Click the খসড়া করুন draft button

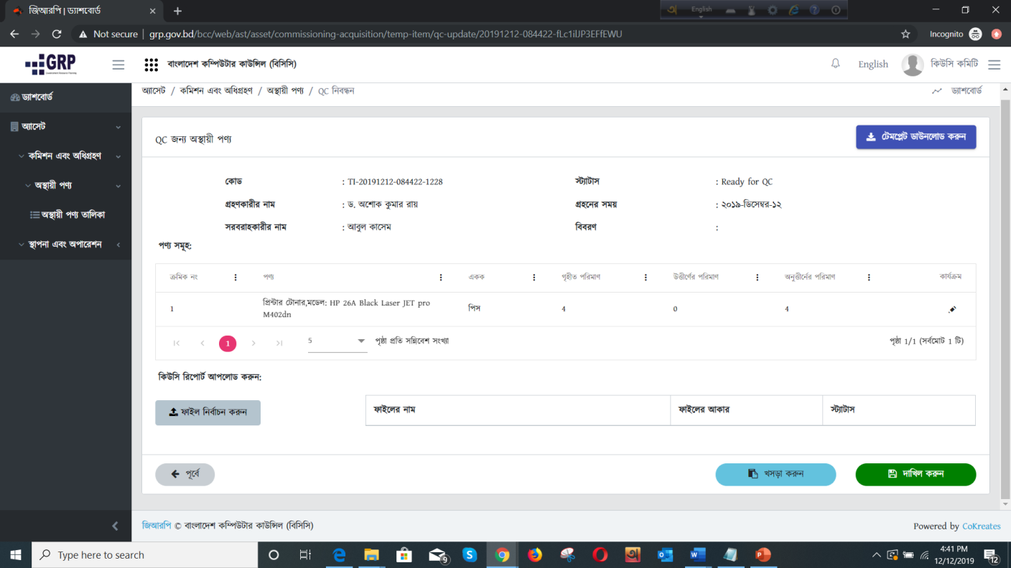click(775, 474)
